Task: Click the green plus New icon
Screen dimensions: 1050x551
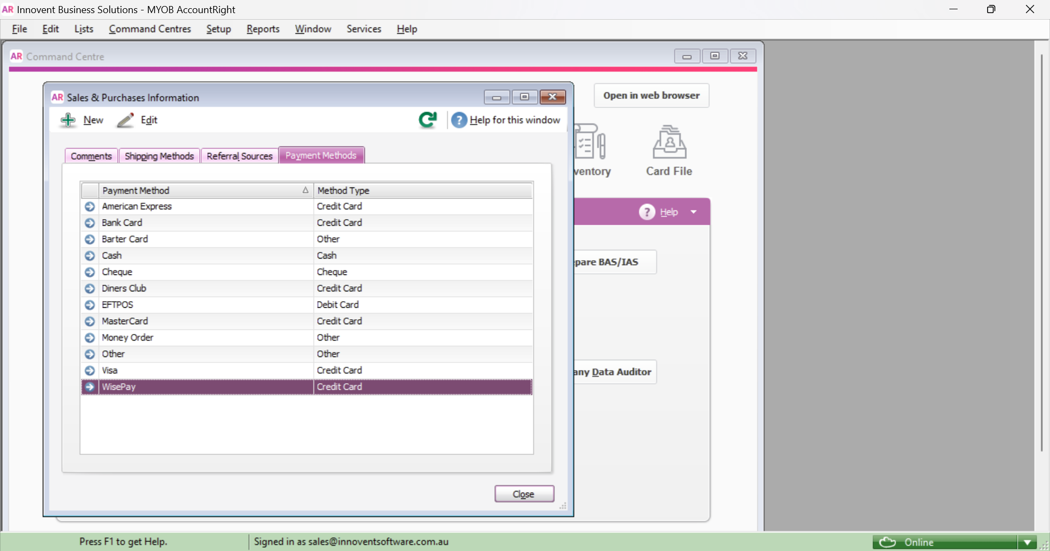Action: (68, 120)
